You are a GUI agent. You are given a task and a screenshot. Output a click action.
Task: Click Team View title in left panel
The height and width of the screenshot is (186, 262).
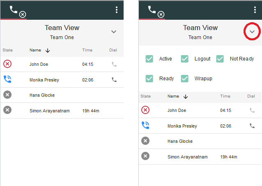[x=62, y=28]
